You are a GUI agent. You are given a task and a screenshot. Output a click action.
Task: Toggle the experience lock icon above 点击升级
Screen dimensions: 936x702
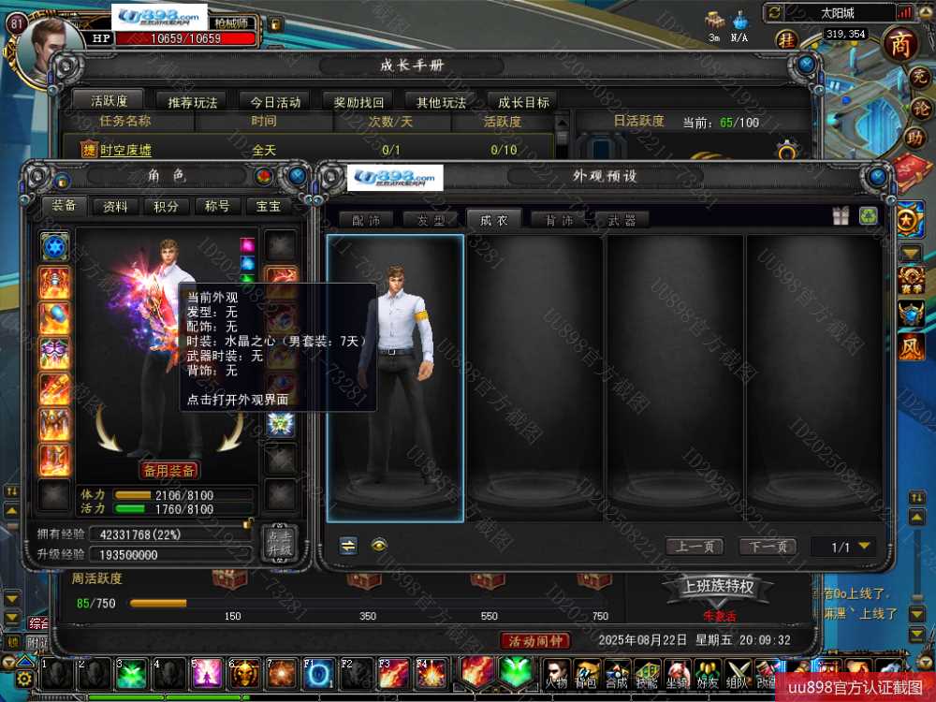pyautogui.click(x=247, y=523)
